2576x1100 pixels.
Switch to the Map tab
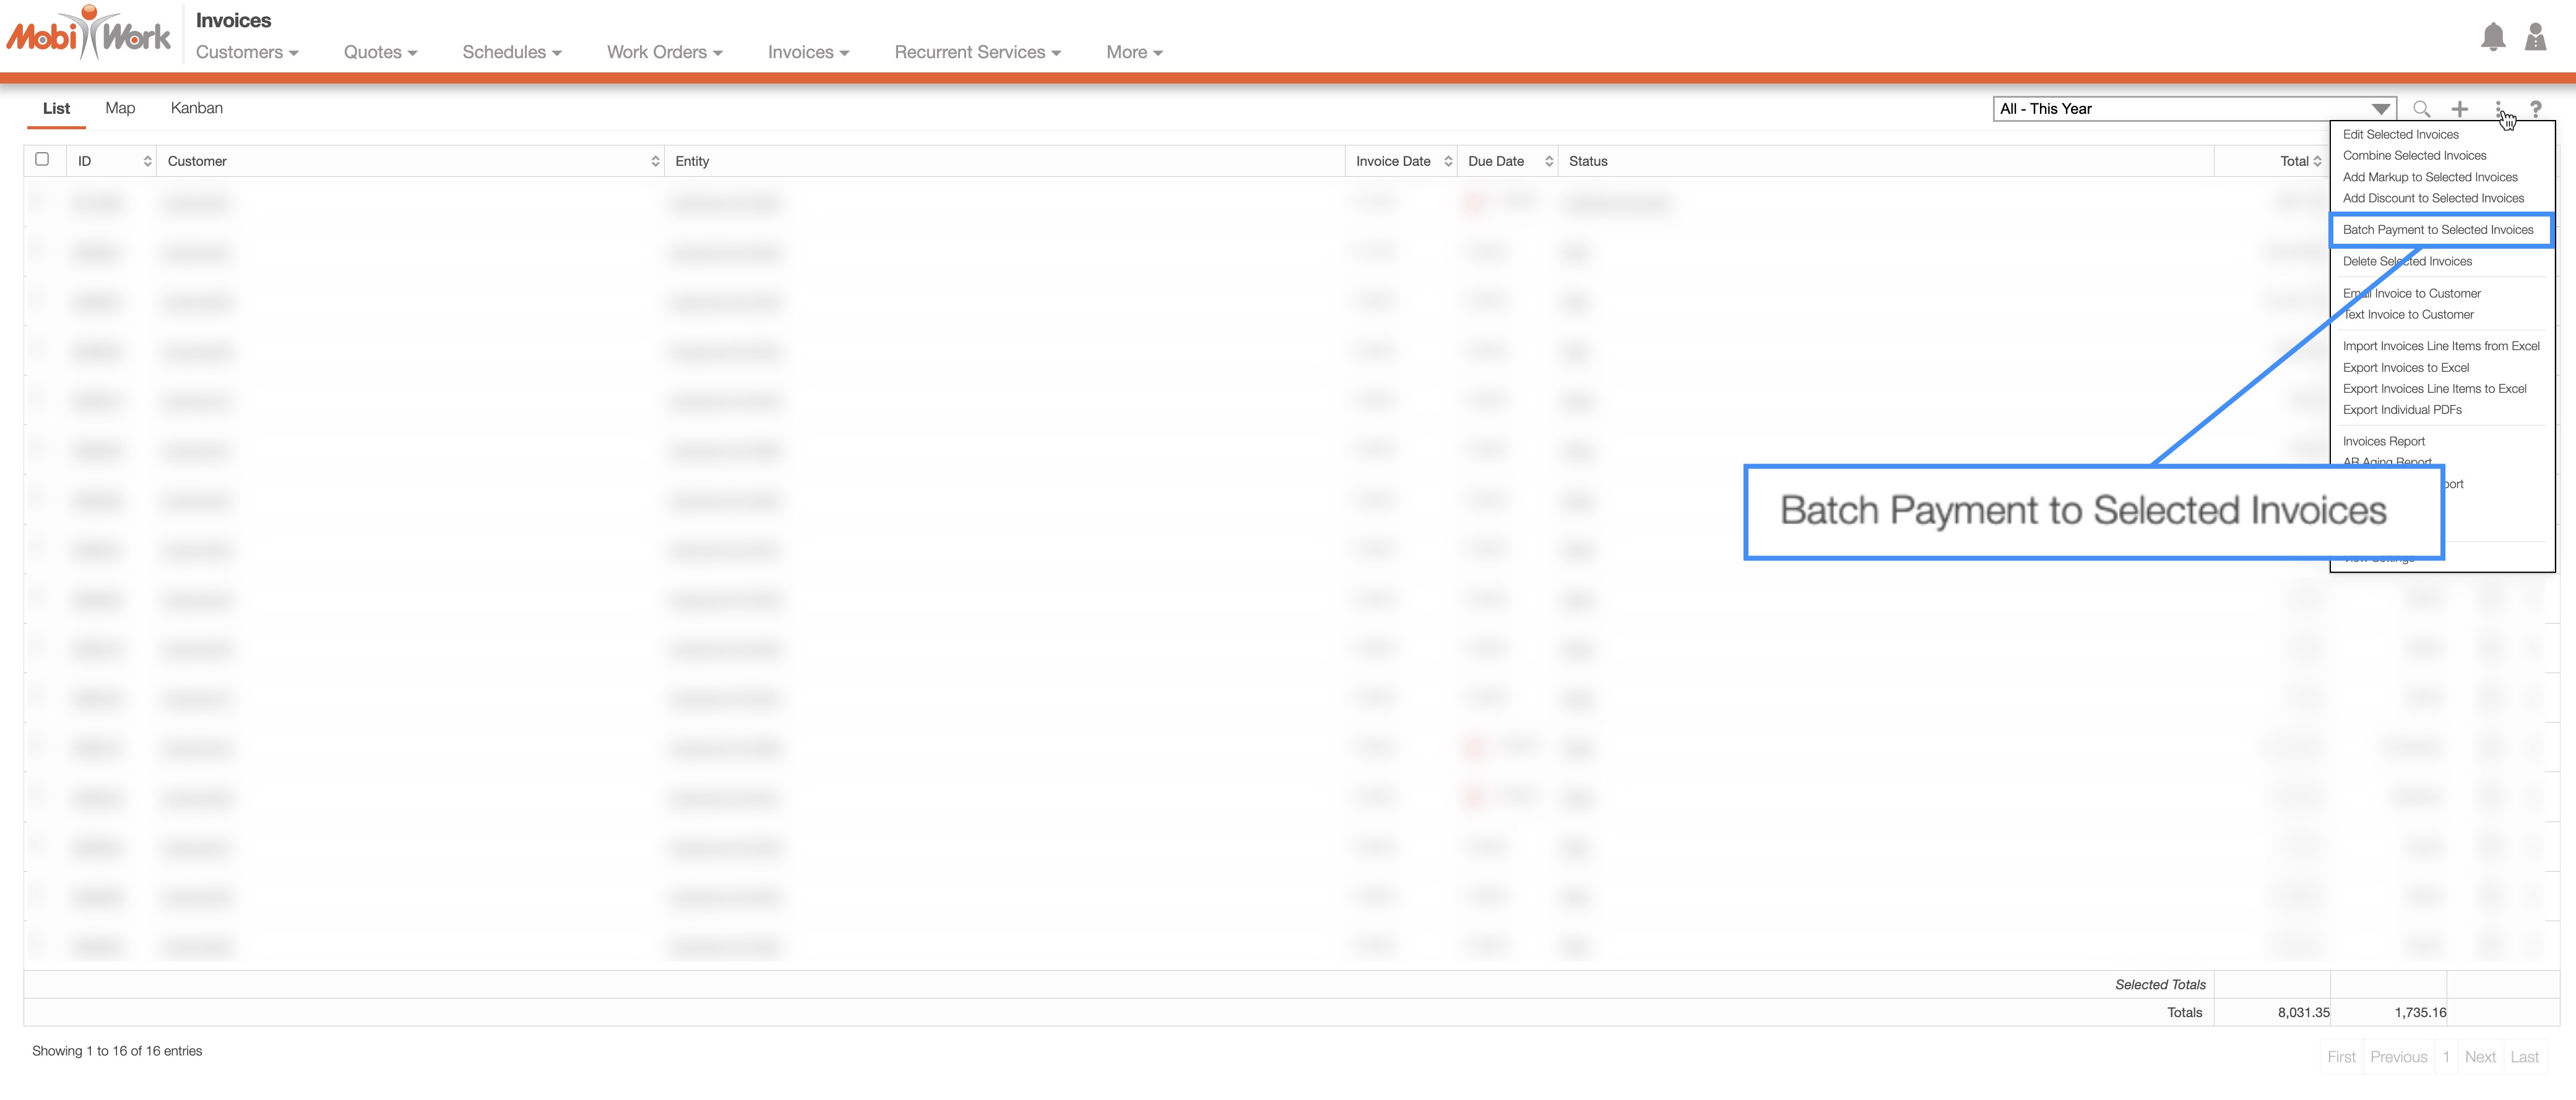click(120, 108)
